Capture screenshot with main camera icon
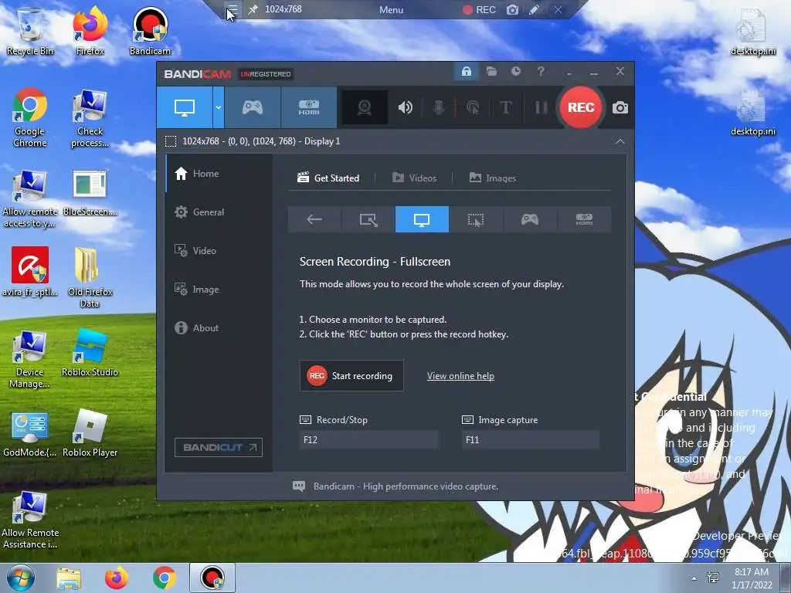 click(620, 107)
